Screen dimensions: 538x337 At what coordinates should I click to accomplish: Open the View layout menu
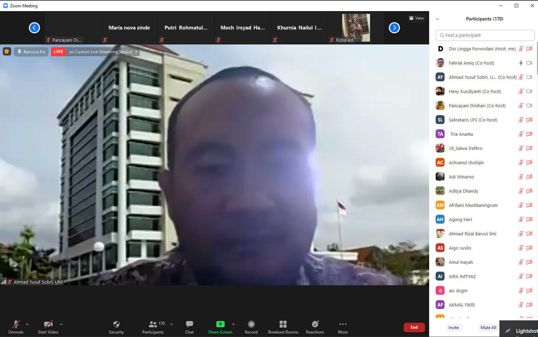click(x=417, y=18)
